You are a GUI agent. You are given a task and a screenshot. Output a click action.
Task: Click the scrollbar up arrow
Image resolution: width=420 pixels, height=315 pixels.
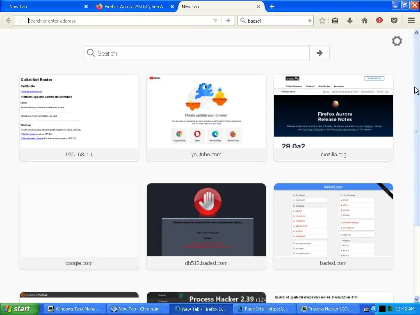click(x=416, y=33)
